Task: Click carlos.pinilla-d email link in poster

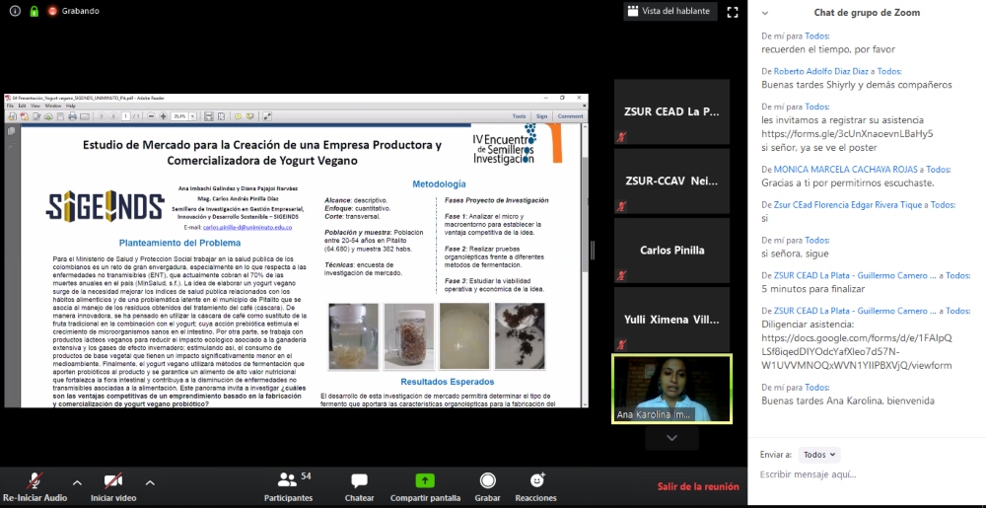Action: tap(247, 227)
